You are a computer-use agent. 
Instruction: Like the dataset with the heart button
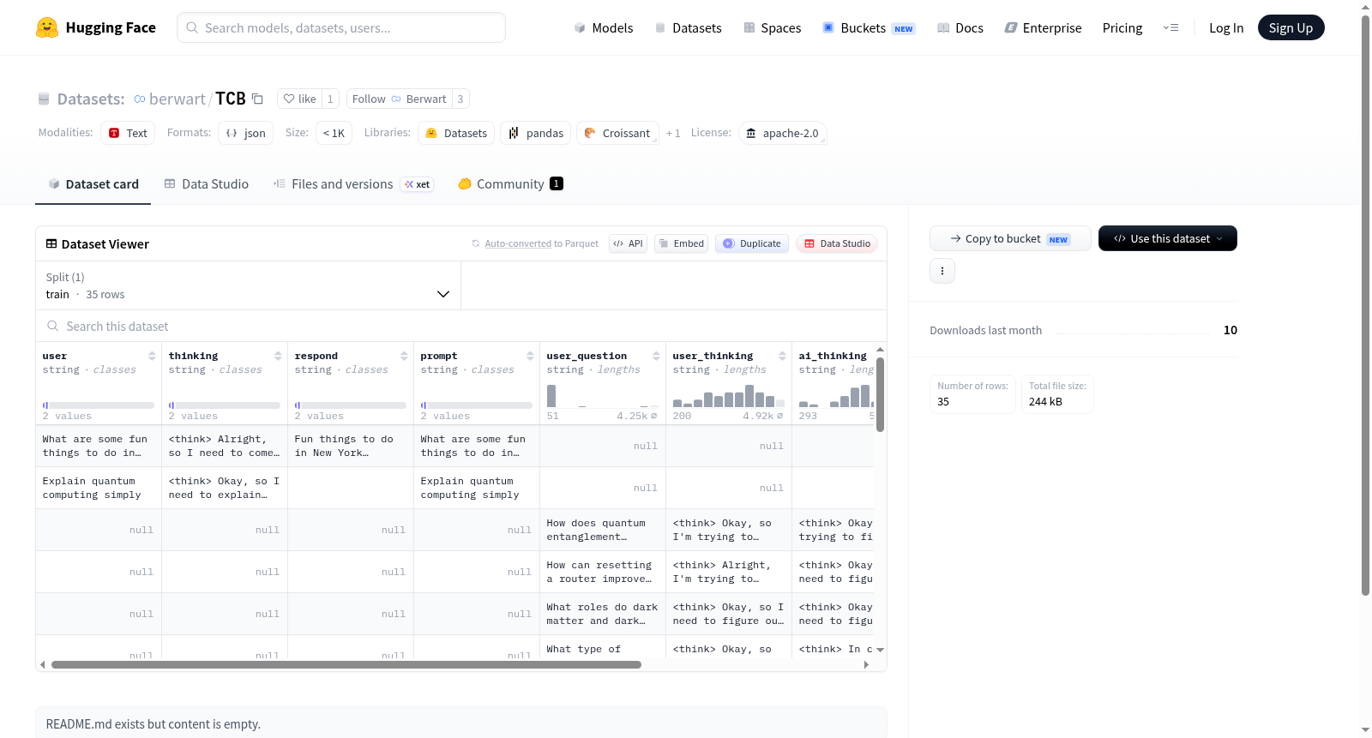click(299, 99)
